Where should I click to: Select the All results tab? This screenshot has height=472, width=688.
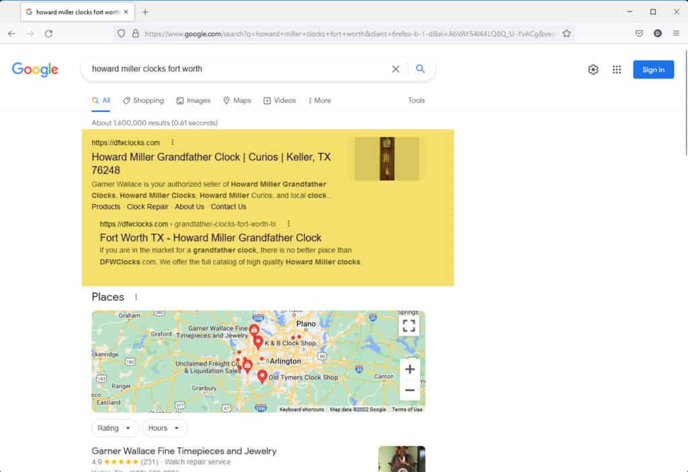[101, 101]
